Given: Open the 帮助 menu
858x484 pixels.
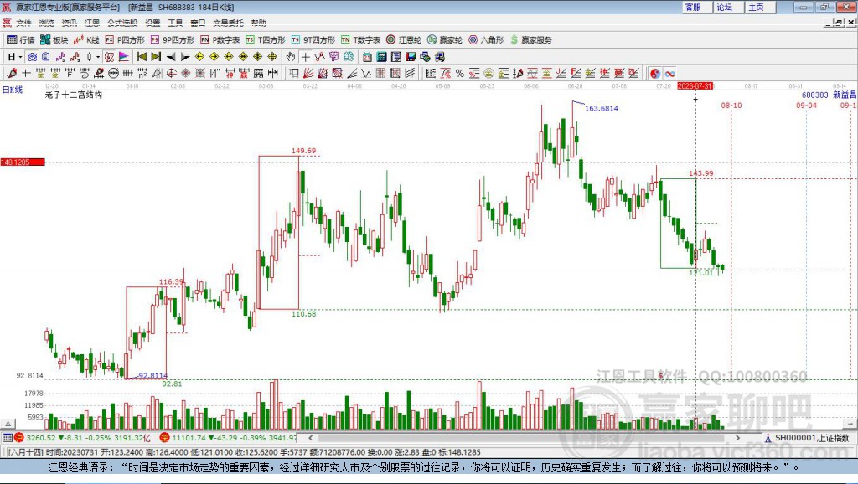Looking at the screenshot, I should [x=258, y=23].
